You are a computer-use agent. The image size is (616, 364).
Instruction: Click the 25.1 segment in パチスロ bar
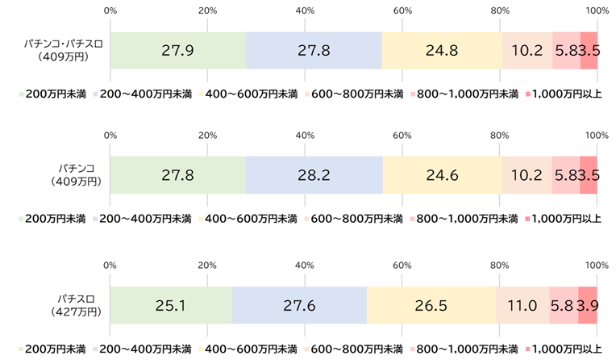coord(171,304)
